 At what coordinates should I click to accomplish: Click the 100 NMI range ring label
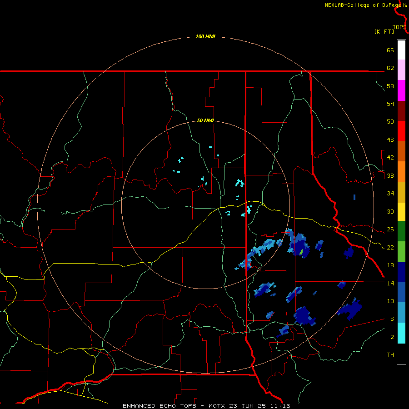coord(205,36)
